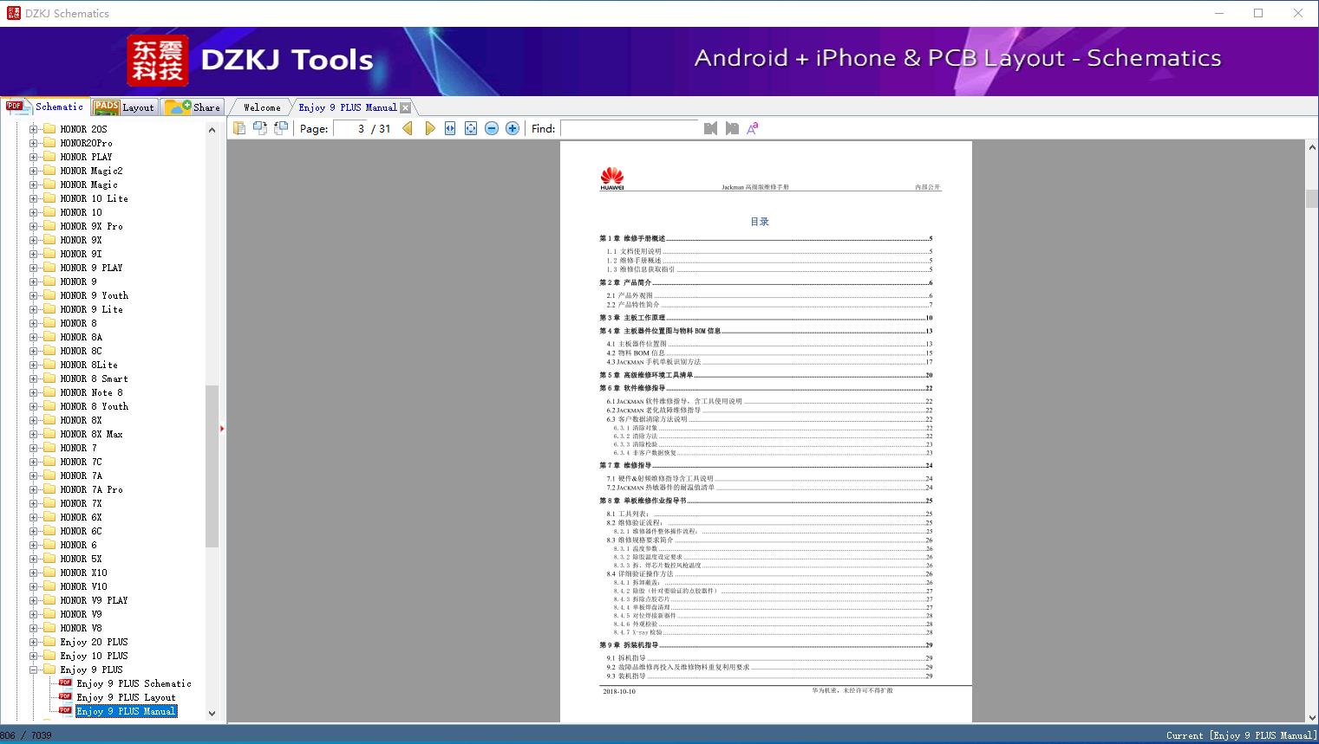The image size is (1319, 744).
Task: Open the Share tab
Action: [x=193, y=107]
